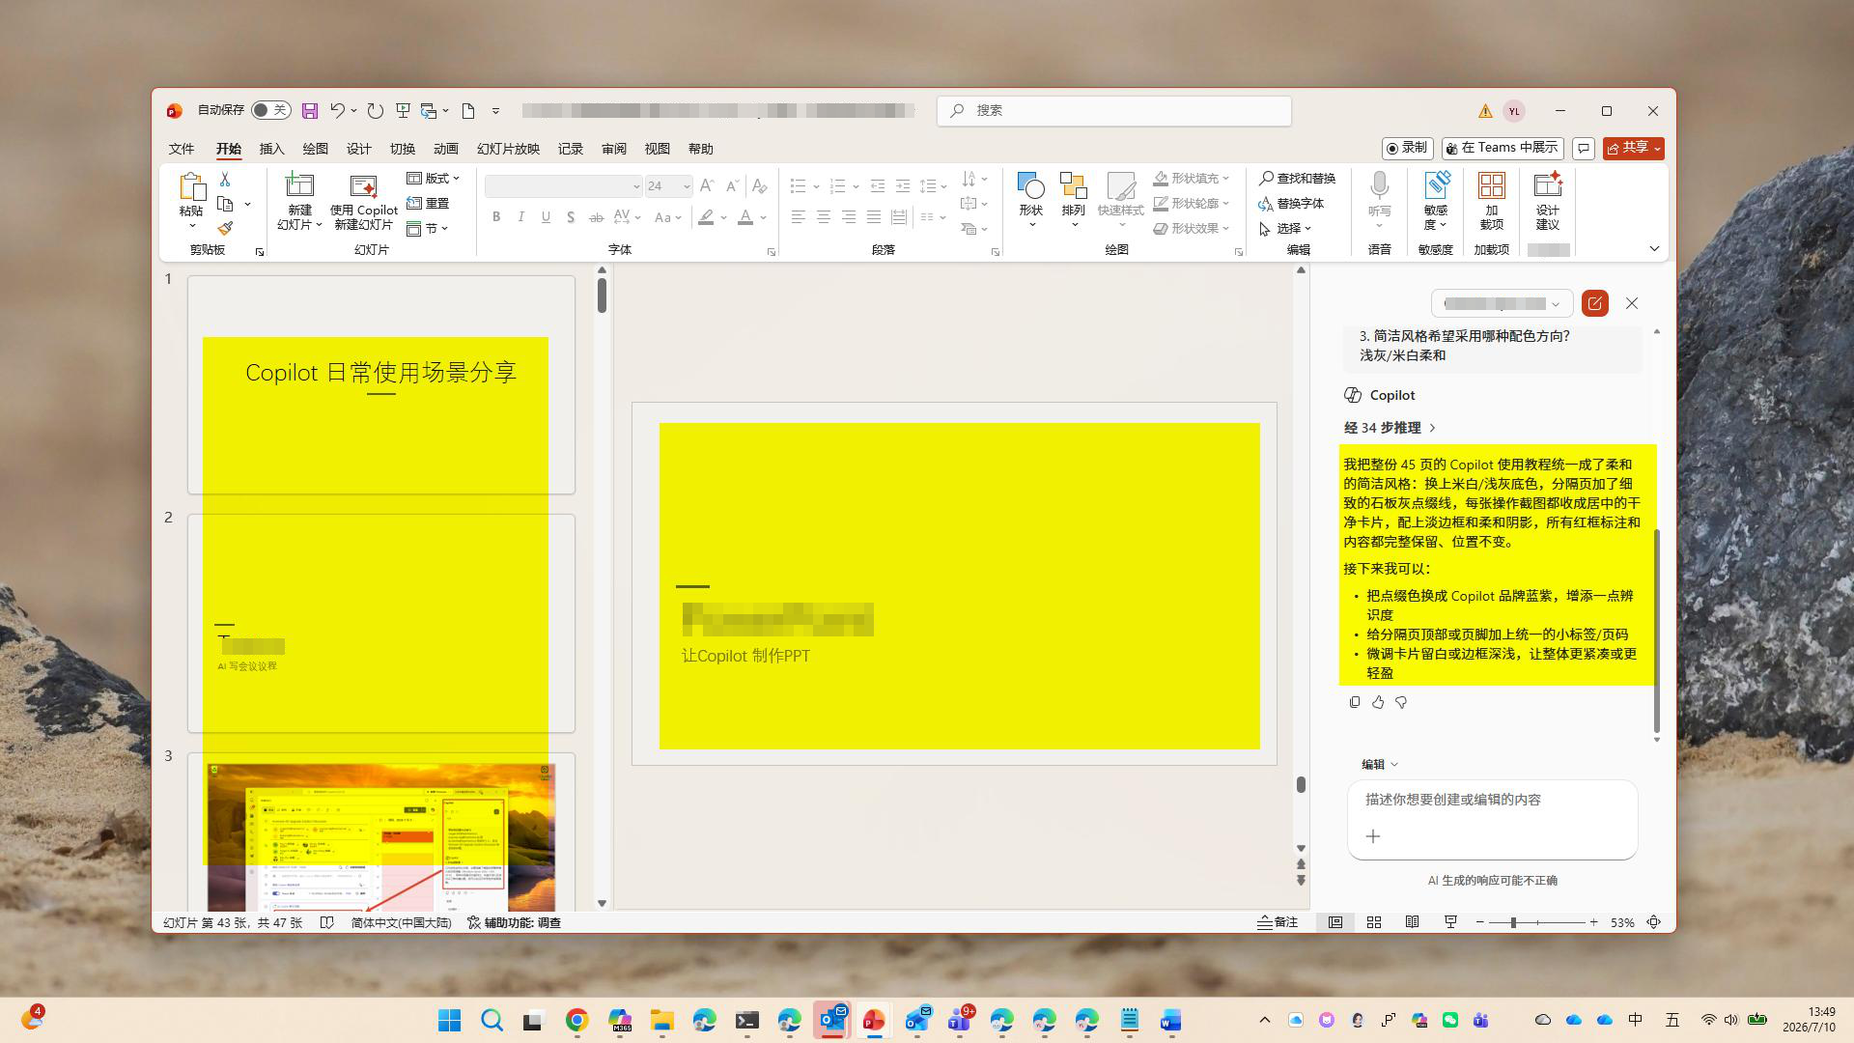
Task: Start a new Copilot chat
Action: pos(1595,303)
